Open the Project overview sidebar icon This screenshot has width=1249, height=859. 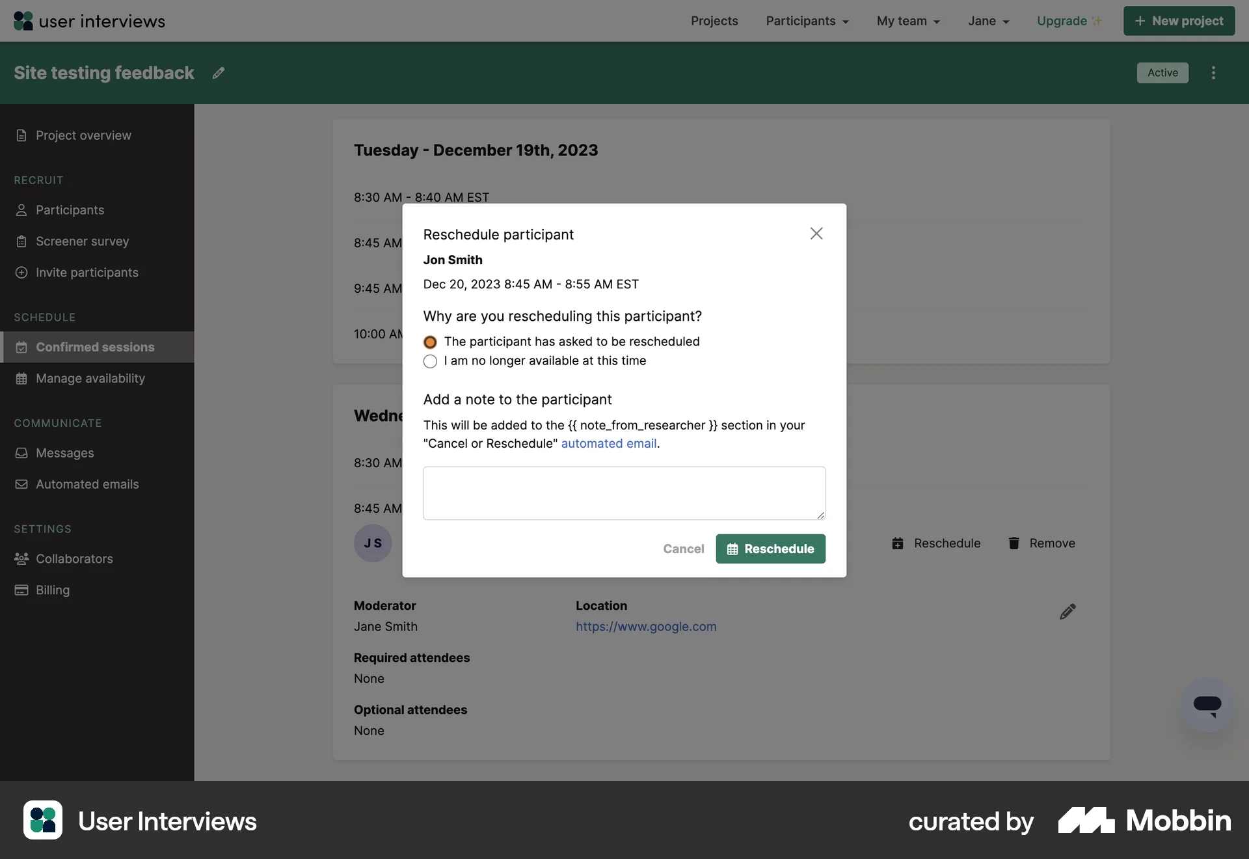click(x=21, y=135)
